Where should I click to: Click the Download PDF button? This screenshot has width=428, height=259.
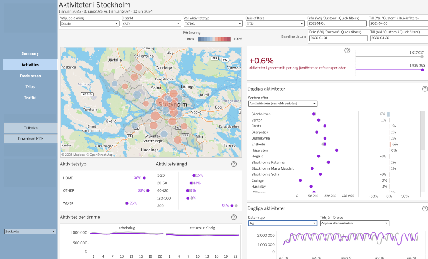[x=31, y=139]
